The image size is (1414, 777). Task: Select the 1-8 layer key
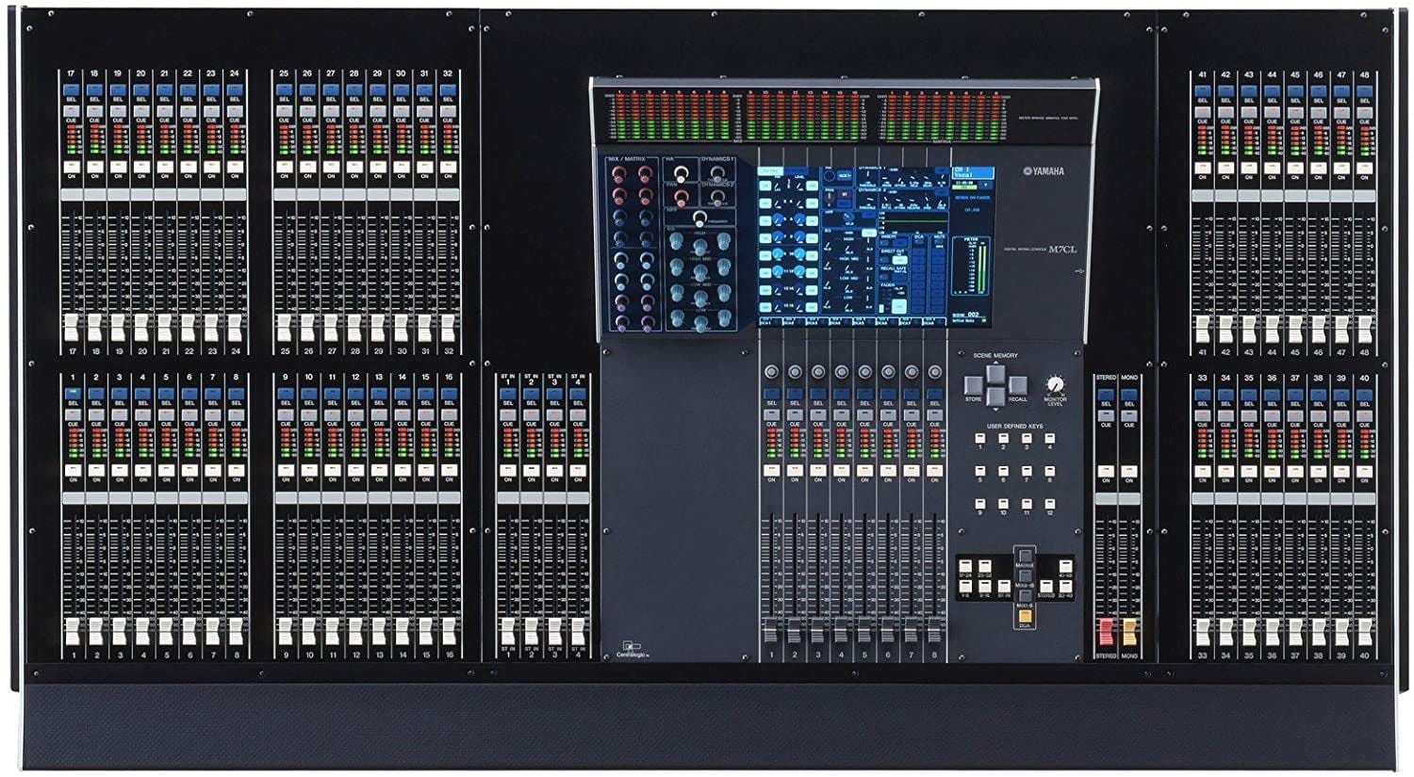pos(965,587)
